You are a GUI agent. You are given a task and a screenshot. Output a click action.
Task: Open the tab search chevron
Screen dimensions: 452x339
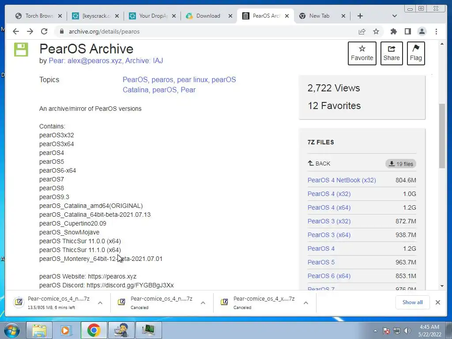pos(395,16)
